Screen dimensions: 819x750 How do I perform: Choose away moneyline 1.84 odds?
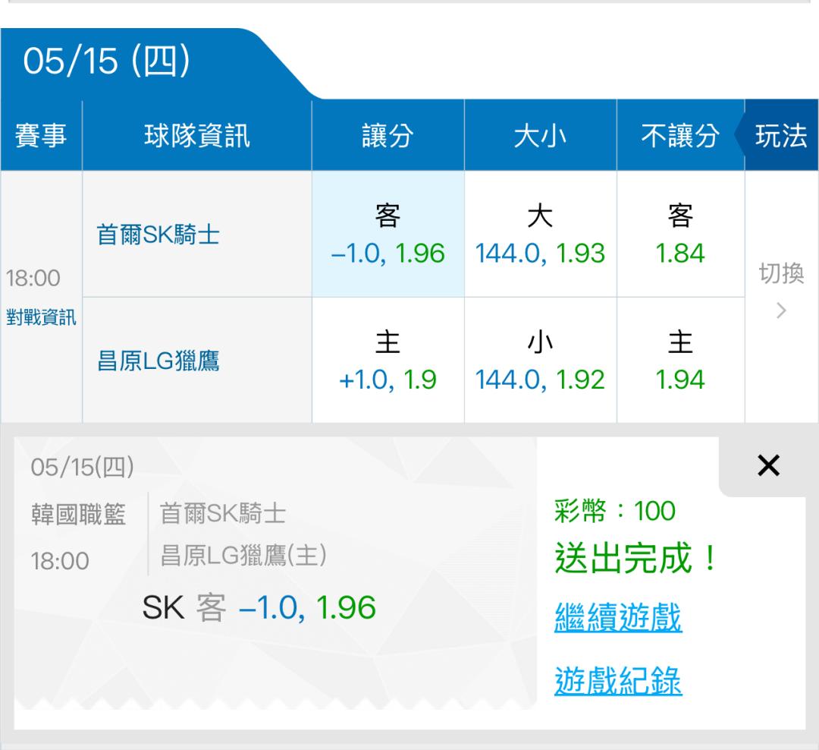pos(680,234)
